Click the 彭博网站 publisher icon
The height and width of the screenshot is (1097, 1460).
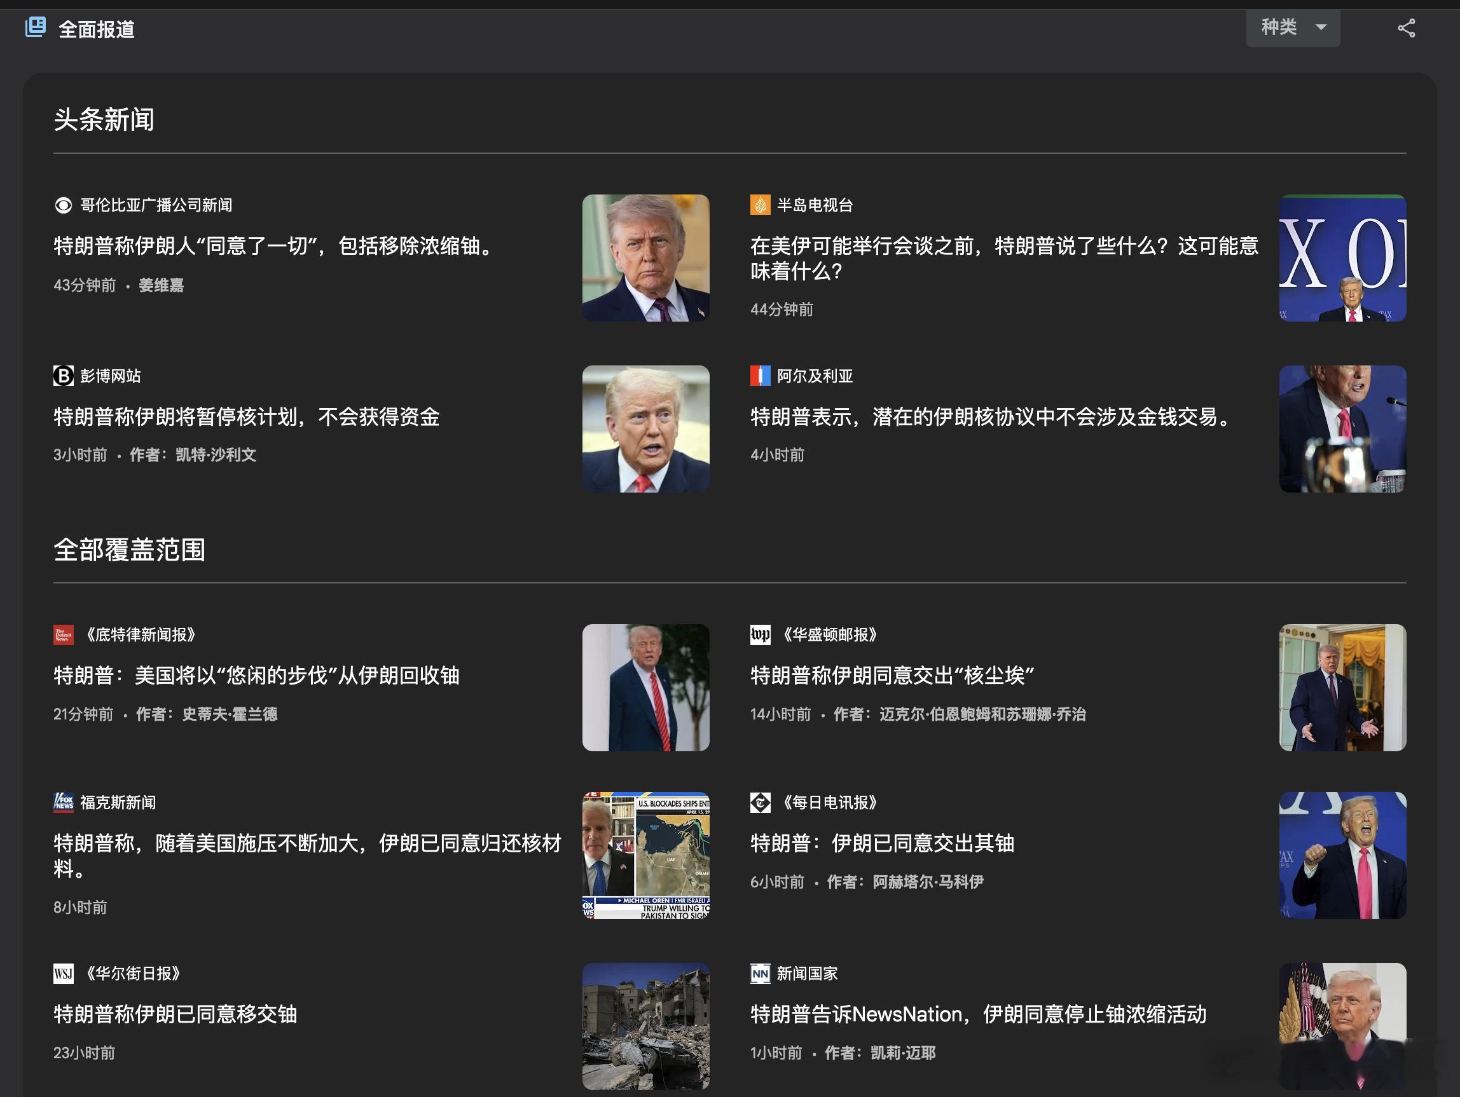tap(63, 376)
